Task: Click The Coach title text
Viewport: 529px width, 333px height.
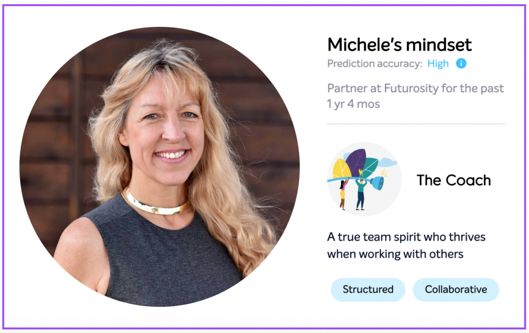Action: point(454,180)
